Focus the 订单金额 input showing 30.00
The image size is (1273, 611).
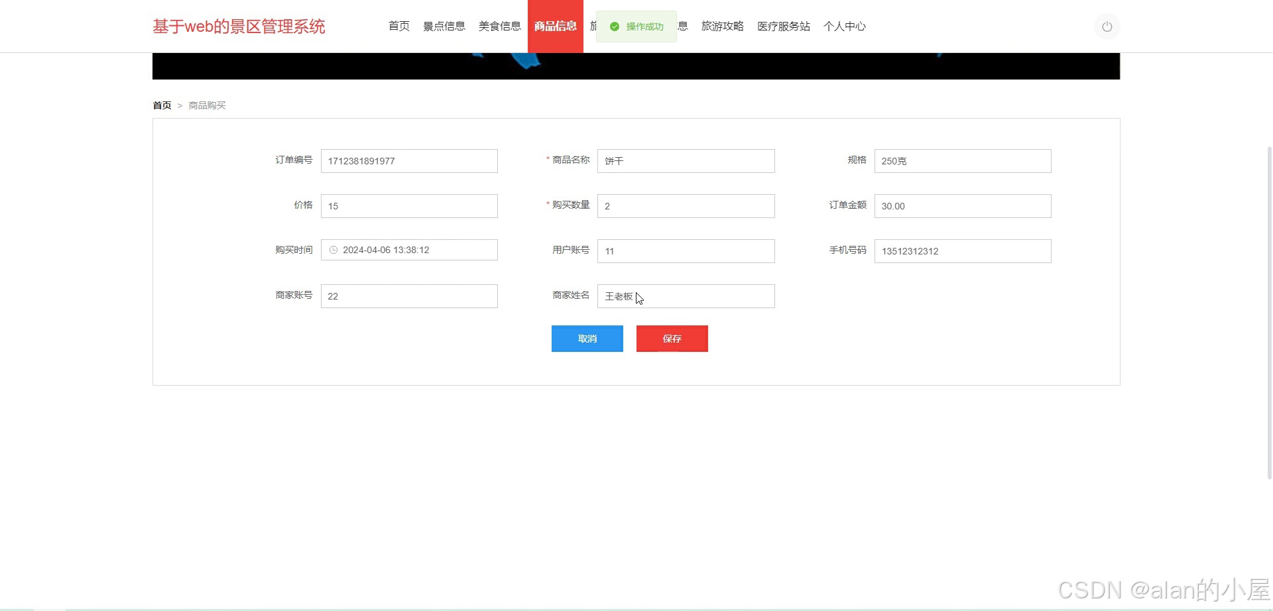(963, 206)
